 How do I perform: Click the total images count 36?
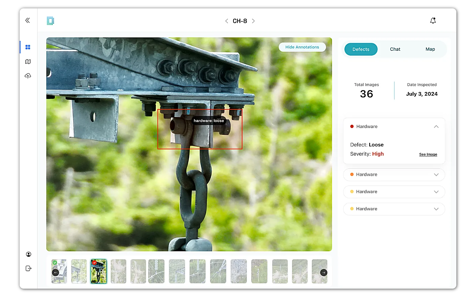click(367, 94)
